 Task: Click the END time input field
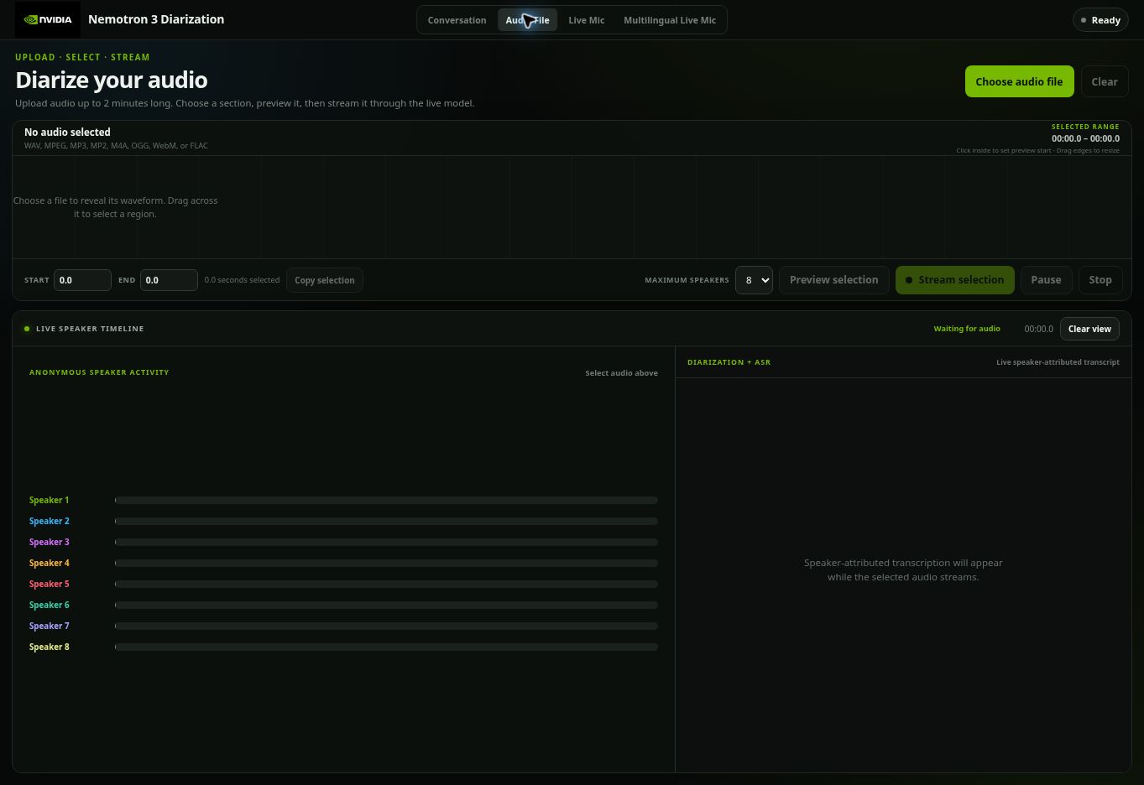pyautogui.click(x=169, y=280)
